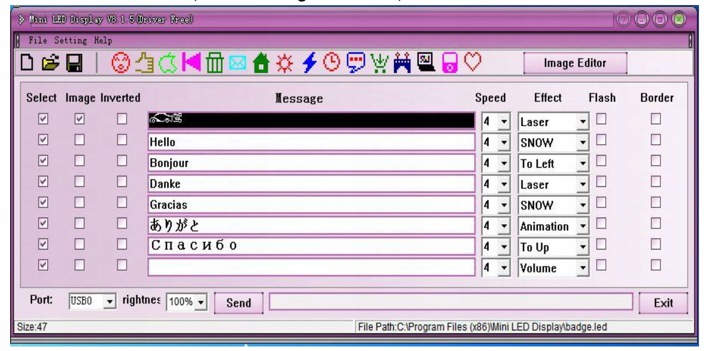704x351 pixels.
Task: Click the Exit button
Action: click(663, 303)
